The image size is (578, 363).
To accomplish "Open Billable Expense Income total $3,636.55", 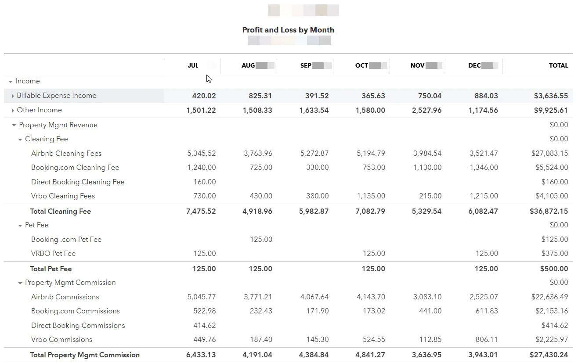I will coord(551,96).
